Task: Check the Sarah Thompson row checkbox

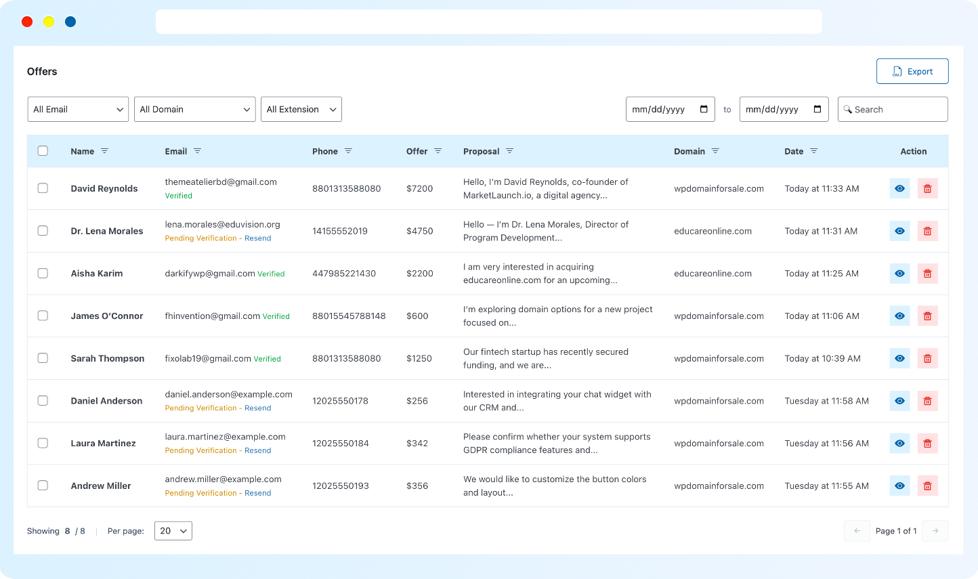Action: (x=43, y=358)
